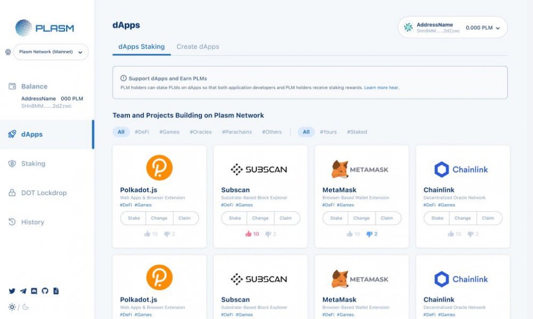
Task: Select the All category filter
Action: [x=121, y=132]
